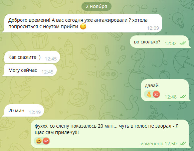The width and height of the screenshot is (194, 151).
Task: Click the OK hand reaction on «давай»
Action: (149, 95)
